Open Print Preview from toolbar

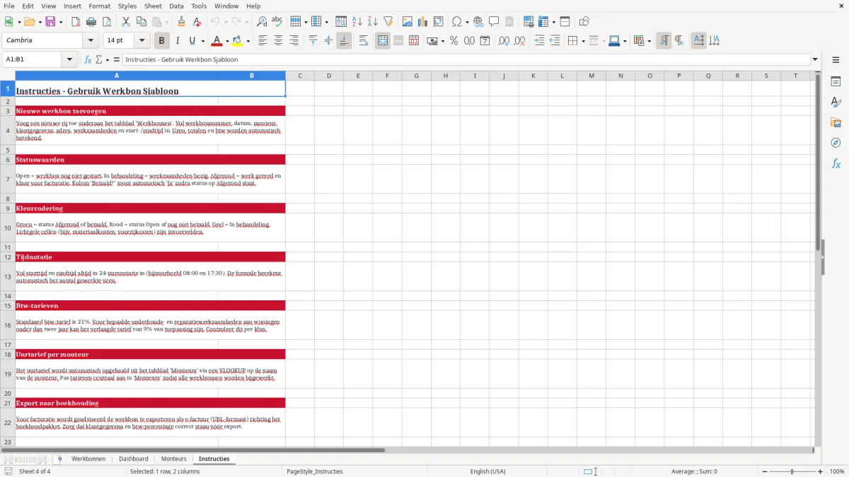[x=106, y=22]
